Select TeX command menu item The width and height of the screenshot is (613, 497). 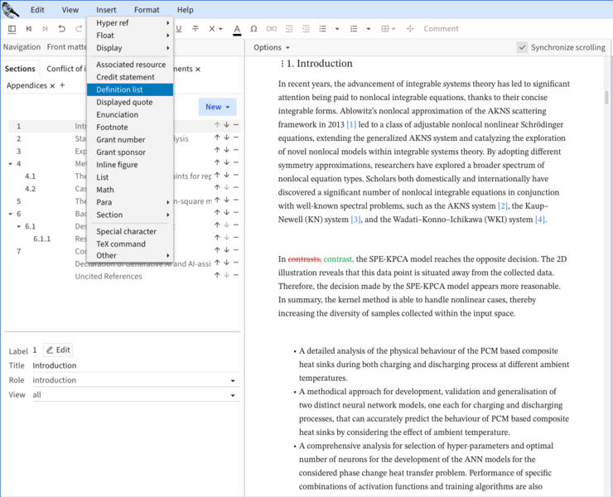(x=130, y=244)
